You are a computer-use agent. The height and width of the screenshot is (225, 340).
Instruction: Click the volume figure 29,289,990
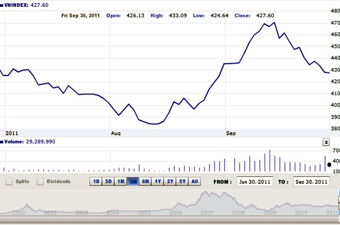41,142
